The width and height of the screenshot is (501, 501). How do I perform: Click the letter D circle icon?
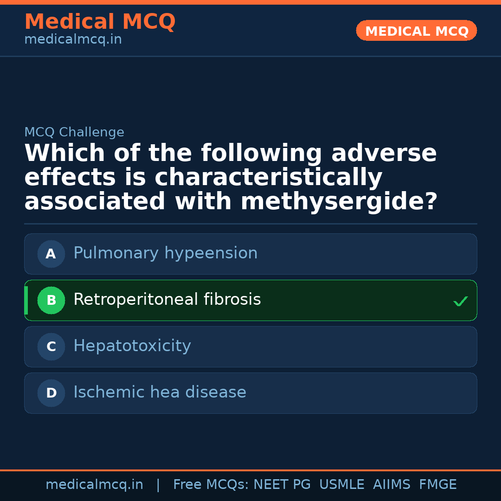click(51, 393)
